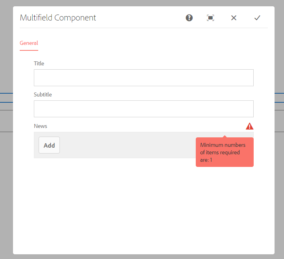The height and width of the screenshot is (259, 284).
Task: Confirm changes with the checkmark icon
Action: 257,18
